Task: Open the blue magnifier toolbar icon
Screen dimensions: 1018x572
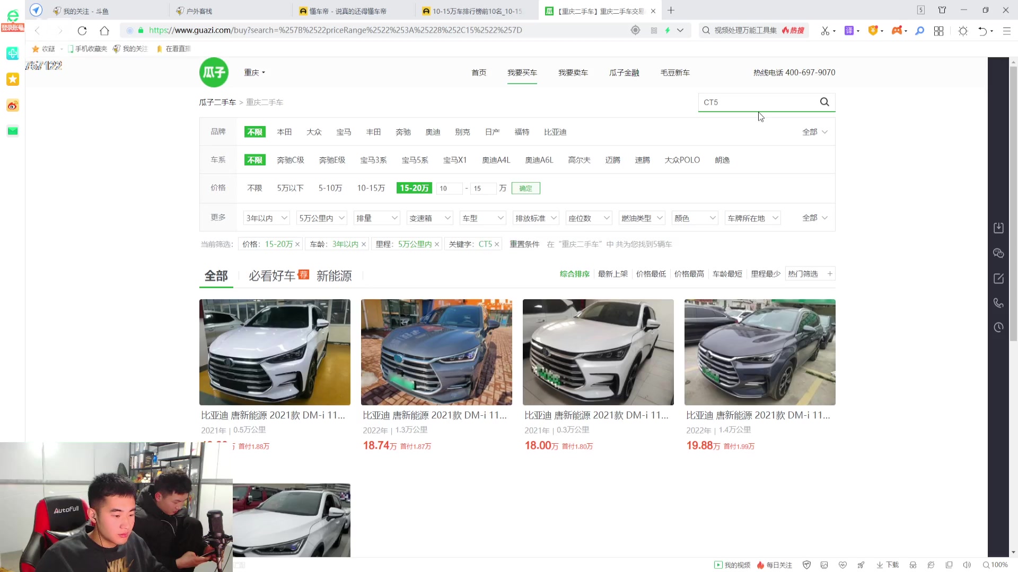Action: pos(919,31)
